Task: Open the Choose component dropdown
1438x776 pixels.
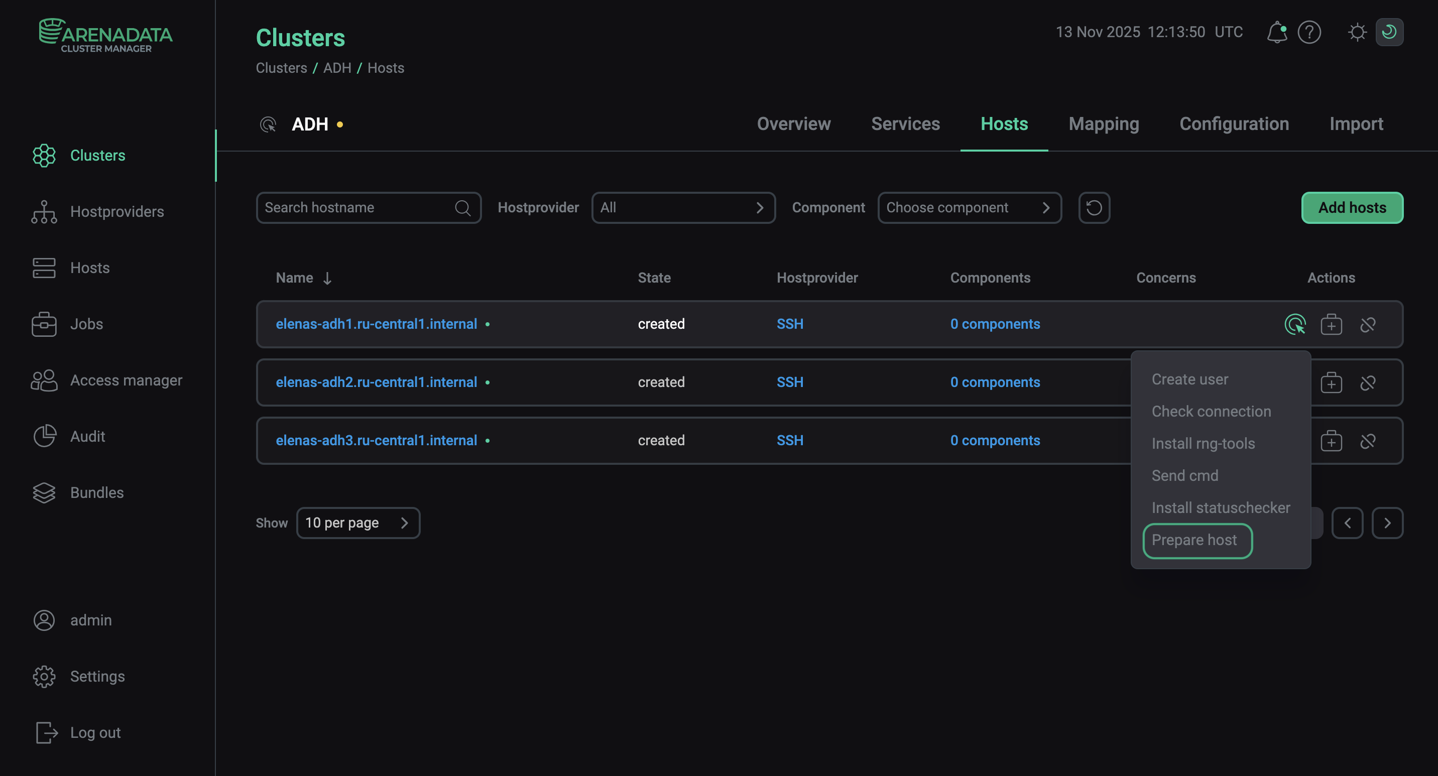Action: 970,207
